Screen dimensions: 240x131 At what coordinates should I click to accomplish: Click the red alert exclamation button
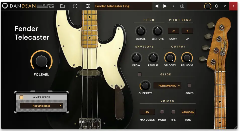[233, 6]
